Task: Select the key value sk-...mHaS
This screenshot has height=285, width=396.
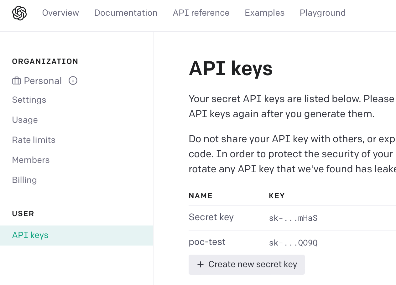Action: click(x=293, y=218)
